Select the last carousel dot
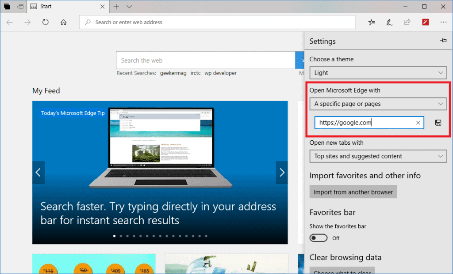This screenshot has height=274, width=453. [x=206, y=236]
